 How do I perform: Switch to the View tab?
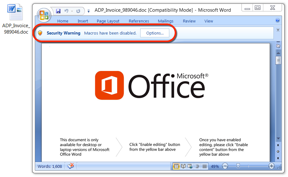pyautogui.click(x=209, y=21)
